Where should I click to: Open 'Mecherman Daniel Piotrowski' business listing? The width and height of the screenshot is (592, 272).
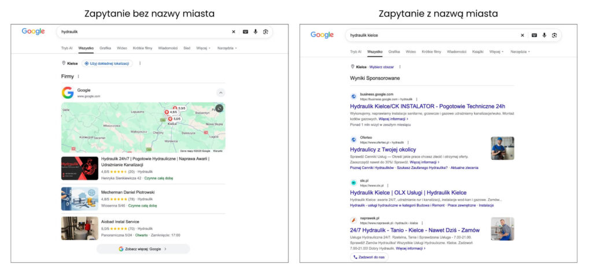128,192
